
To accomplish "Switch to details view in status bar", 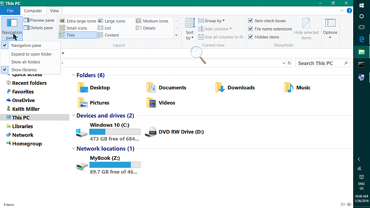I will 343,205.
